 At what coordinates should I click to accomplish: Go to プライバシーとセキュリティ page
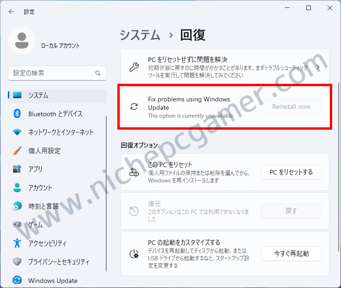tap(58, 262)
